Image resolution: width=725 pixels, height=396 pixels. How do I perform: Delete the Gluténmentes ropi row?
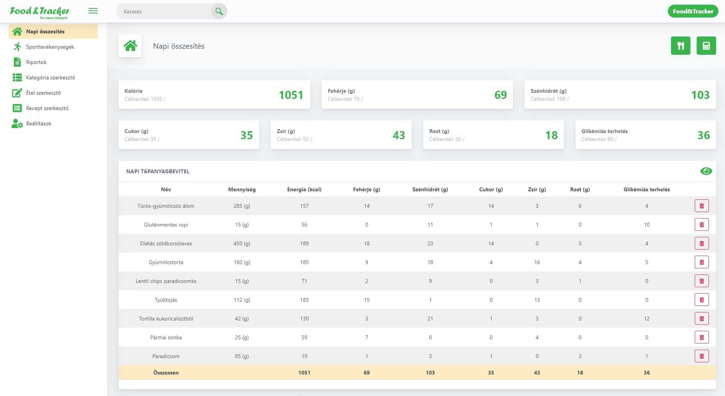(702, 225)
